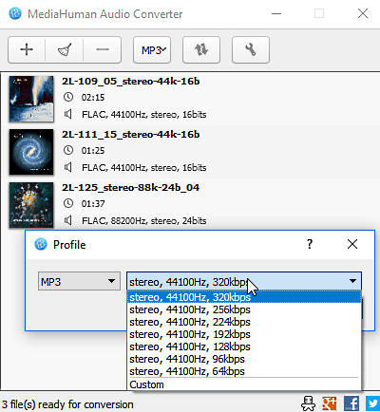Collapse the stereo 44100Hz 320kbps combo box
Image resolution: width=380 pixels, height=412 pixels.
(x=244, y=281)
